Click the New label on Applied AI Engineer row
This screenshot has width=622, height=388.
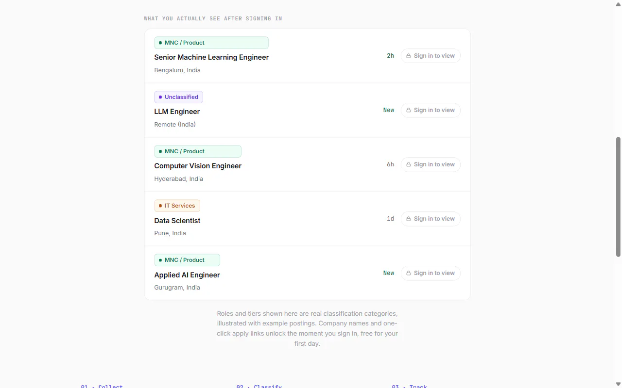(389, 273)
